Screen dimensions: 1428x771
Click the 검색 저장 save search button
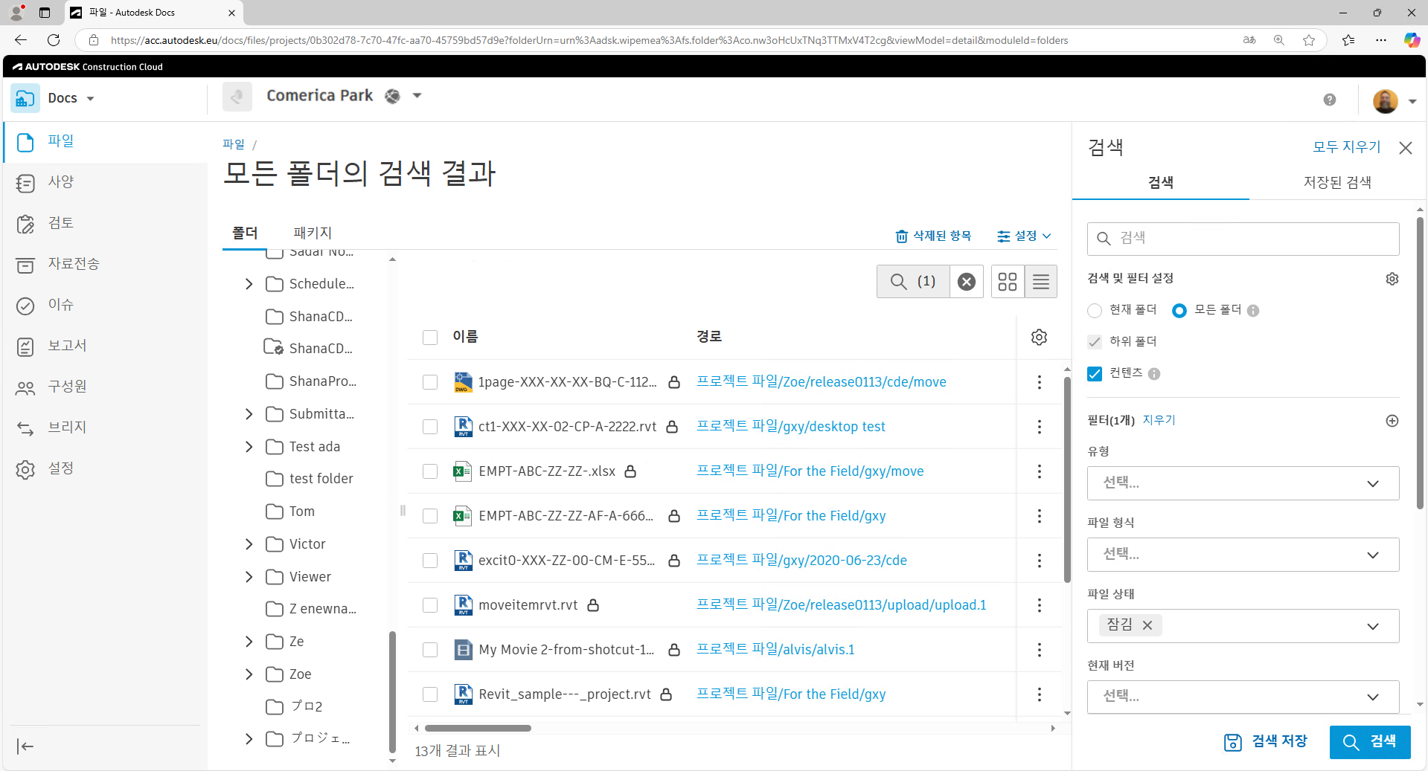click(1267, 741)
